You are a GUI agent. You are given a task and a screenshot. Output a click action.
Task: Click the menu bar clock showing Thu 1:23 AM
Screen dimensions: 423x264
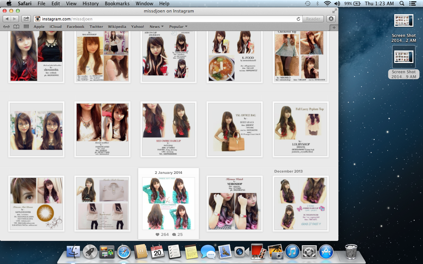(x=379, y=3)
